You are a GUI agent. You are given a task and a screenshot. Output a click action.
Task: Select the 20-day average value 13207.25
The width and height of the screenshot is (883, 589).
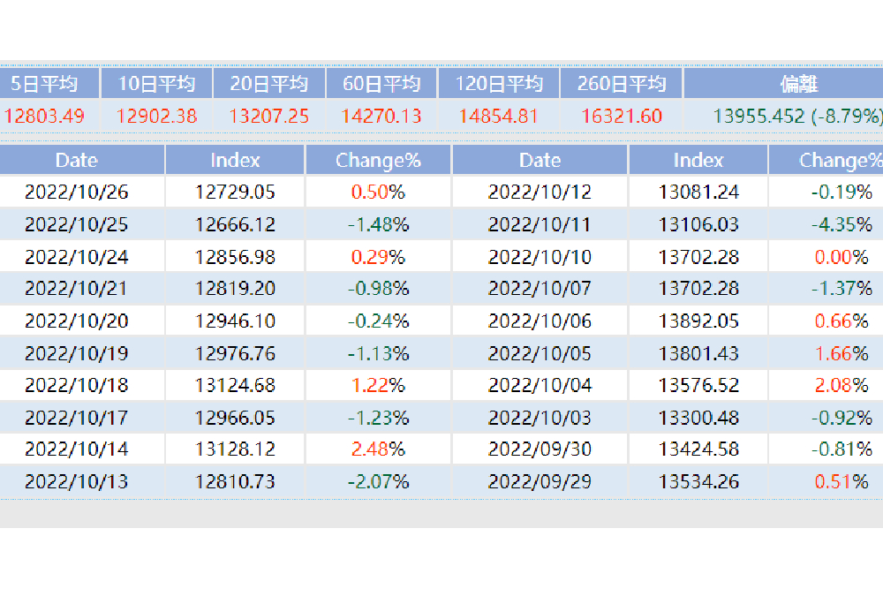click(x=269, y=116)
